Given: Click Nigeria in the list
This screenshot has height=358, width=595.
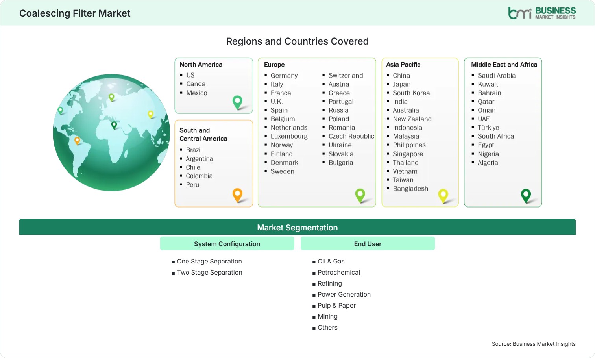Looking at the screenshot, I should pos(488,154).
